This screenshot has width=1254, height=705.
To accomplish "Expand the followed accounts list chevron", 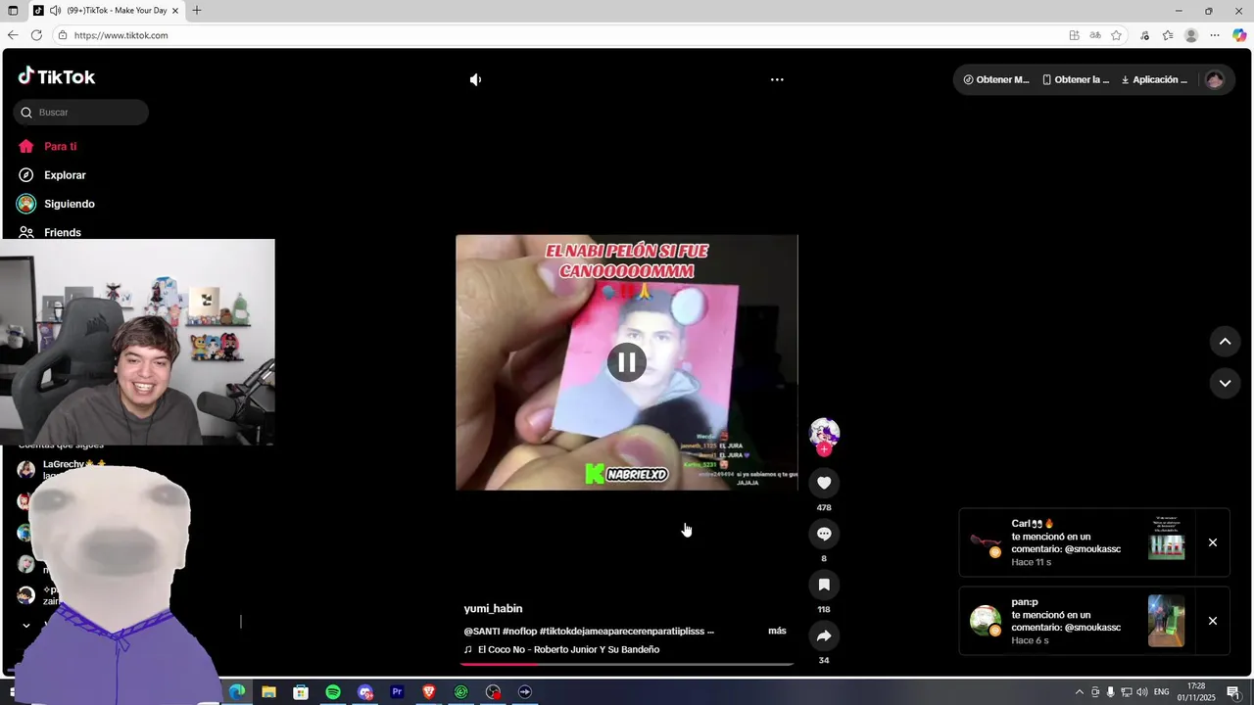I will pyautogui.click(x=26, y=625).
